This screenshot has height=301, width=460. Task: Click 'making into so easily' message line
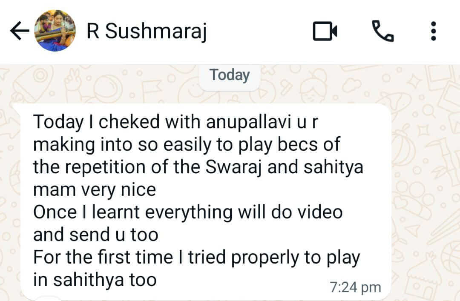187,145
